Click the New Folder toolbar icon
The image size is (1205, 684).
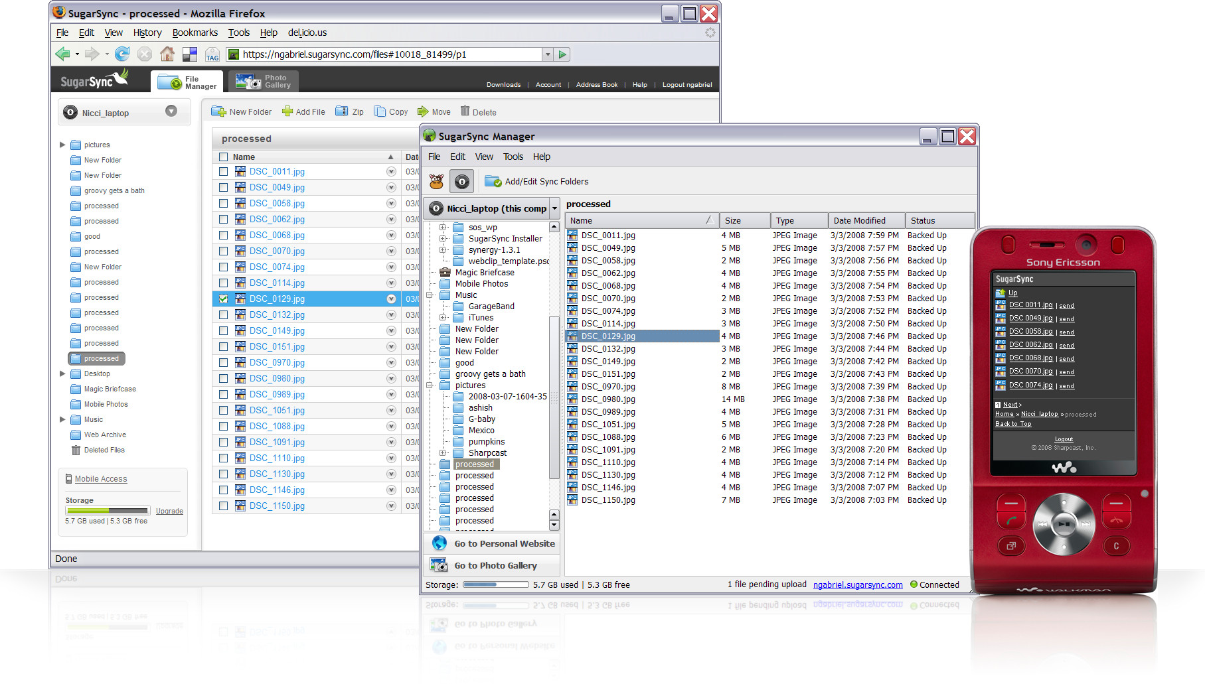point(218,111)
